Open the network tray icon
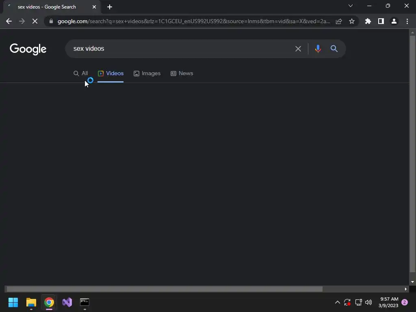Image resolution: width=416 pixels, height=312 pixels. coord(358,302)
